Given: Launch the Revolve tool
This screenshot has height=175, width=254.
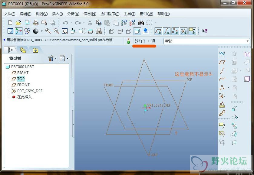Looking at the screenshot, I should coord(235,117).
